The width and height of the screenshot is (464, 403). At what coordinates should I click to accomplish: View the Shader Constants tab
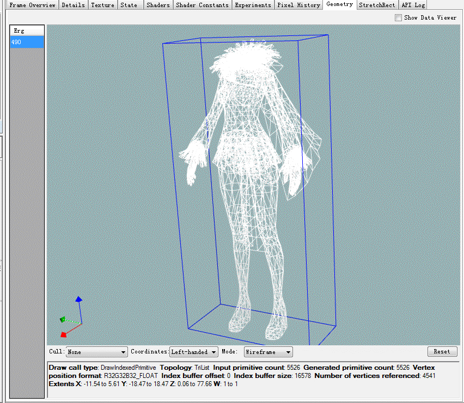[202, 5]
